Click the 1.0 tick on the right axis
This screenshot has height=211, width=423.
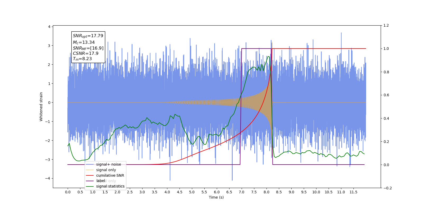tap(386, 49)
